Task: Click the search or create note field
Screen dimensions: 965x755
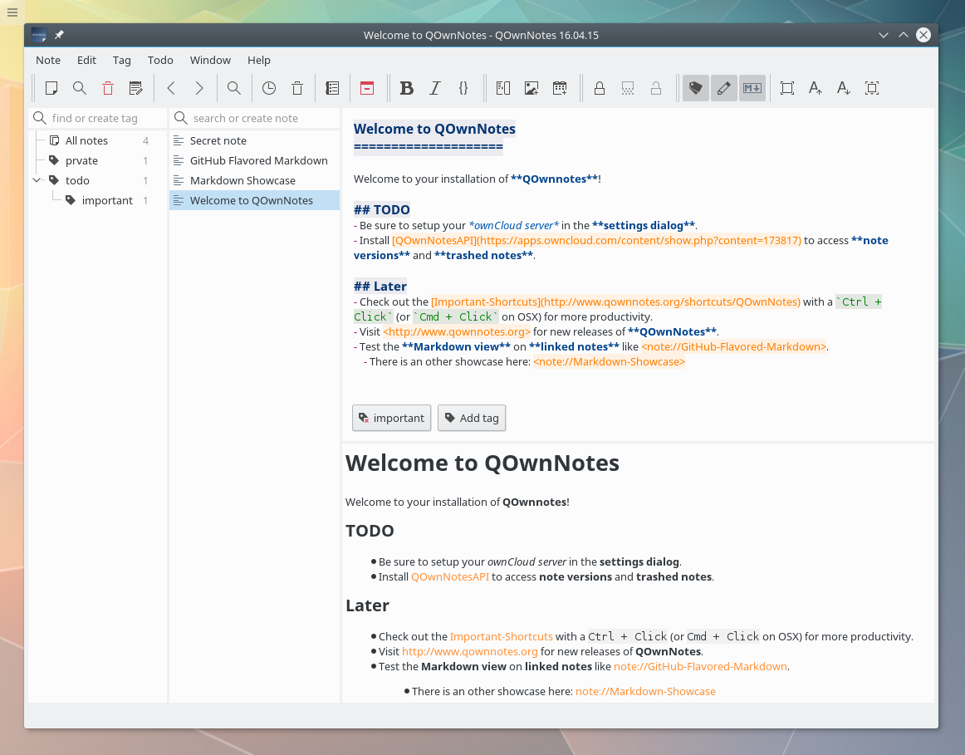Action: click(254, 118)
